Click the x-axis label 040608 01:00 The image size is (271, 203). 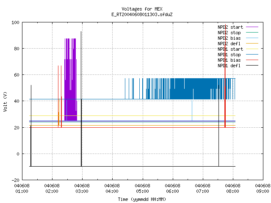[22, 189]
